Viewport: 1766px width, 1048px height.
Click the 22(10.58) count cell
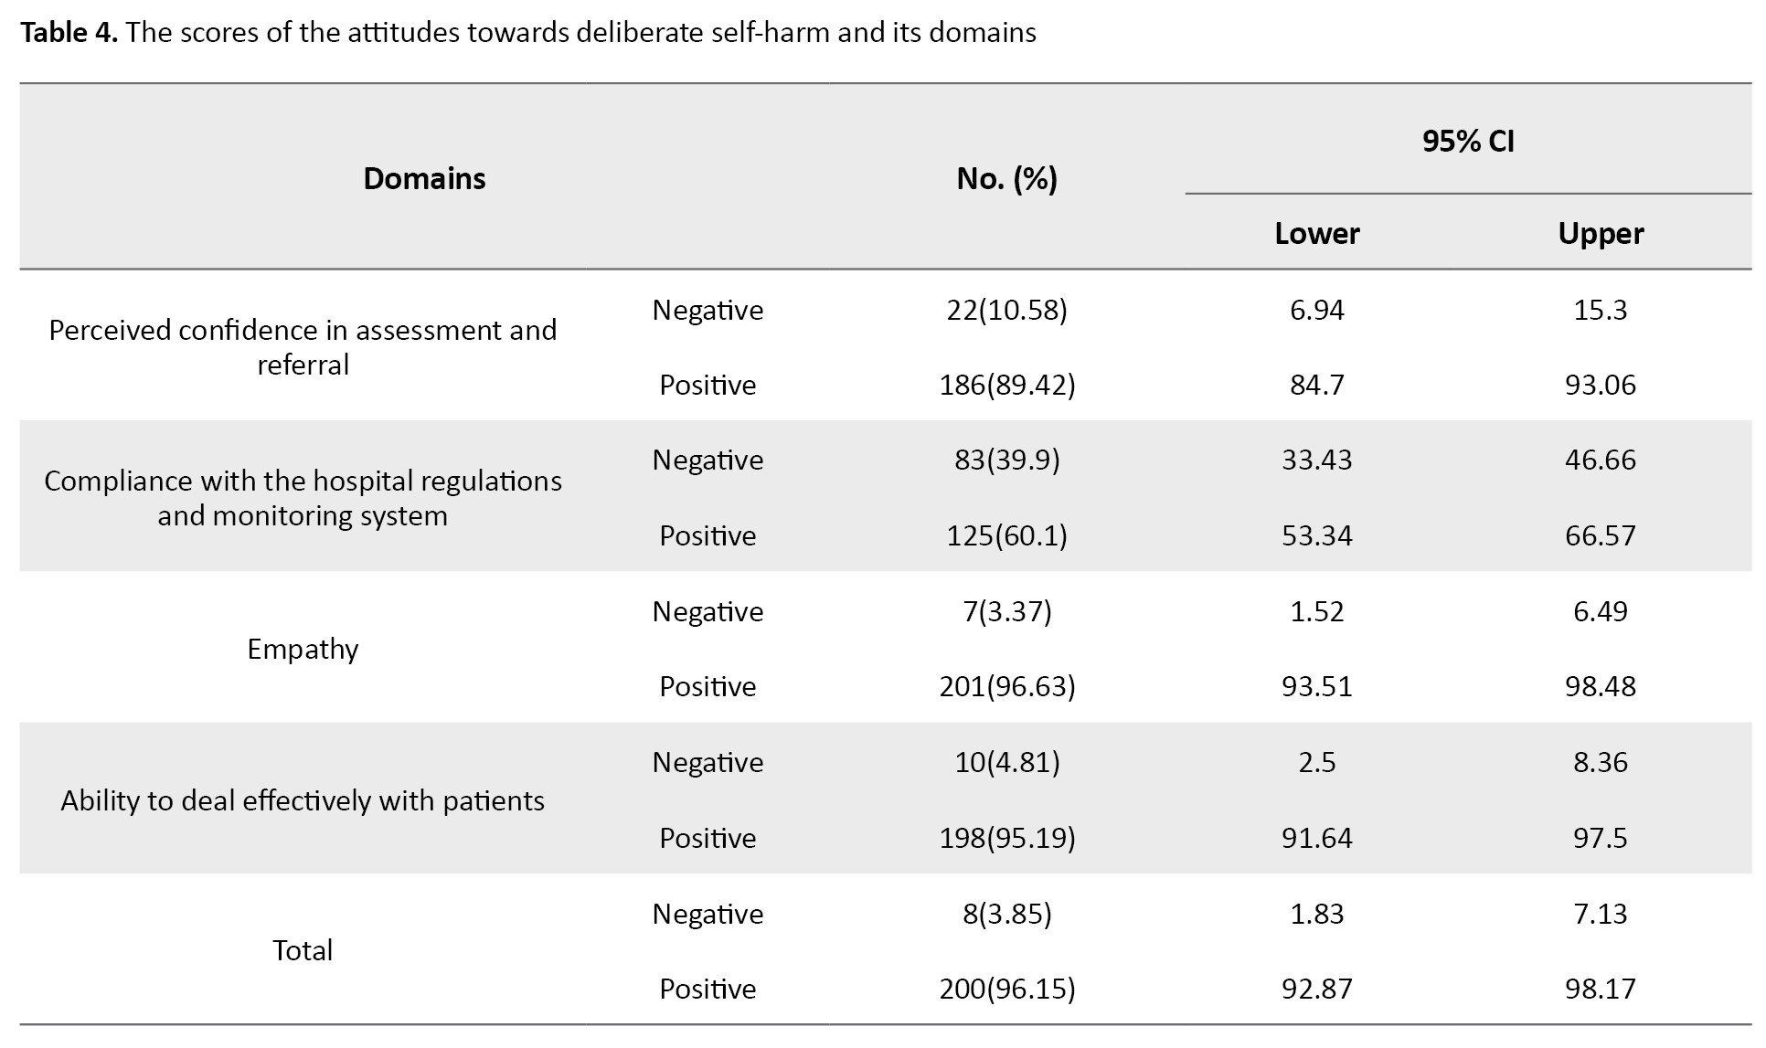click(1006, 310)
